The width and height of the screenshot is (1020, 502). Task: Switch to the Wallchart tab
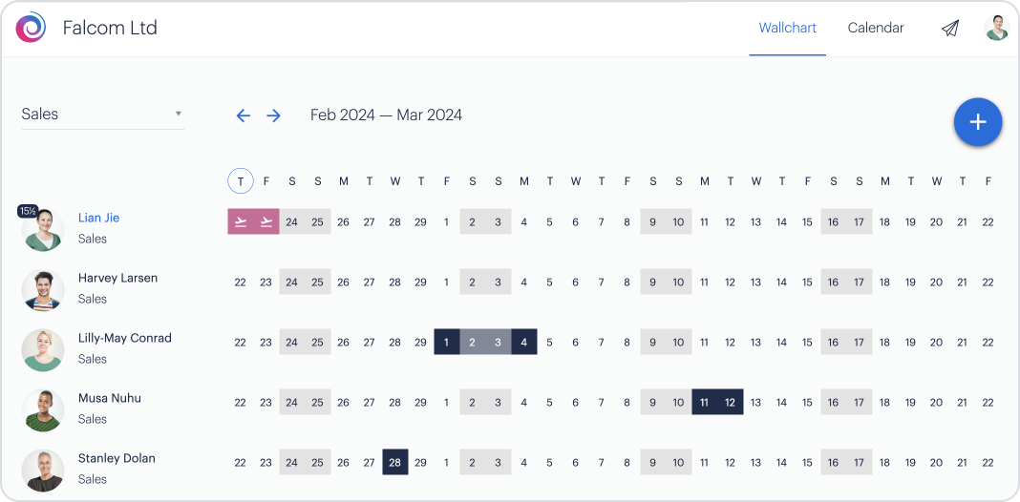click(787, 28)
